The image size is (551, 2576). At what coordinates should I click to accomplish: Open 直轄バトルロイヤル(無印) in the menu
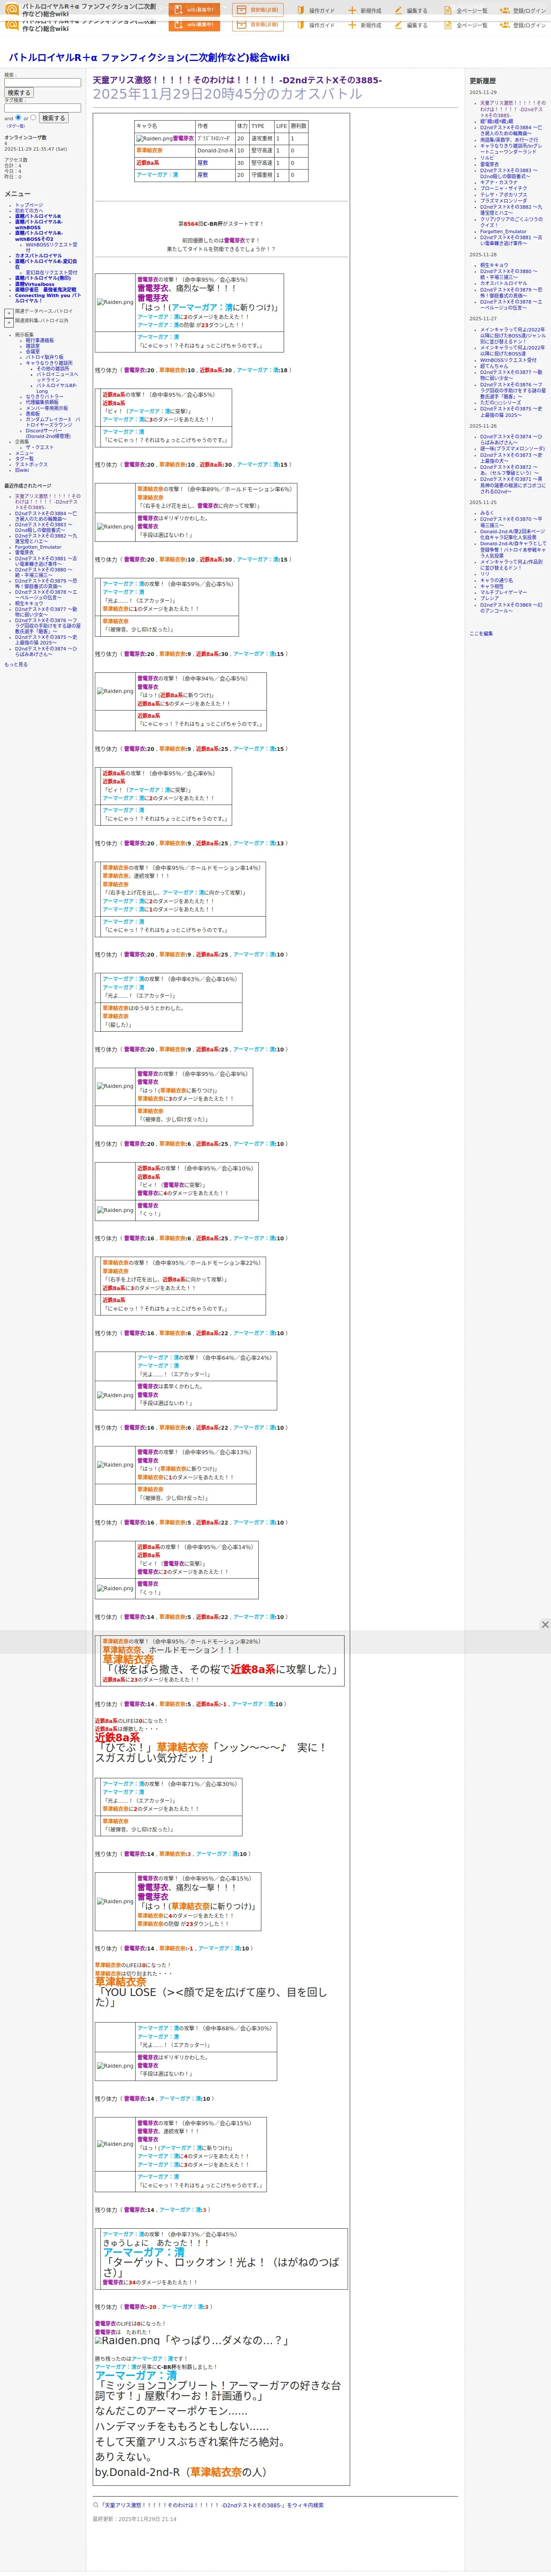pyautogui.click(x=43, y=278)
